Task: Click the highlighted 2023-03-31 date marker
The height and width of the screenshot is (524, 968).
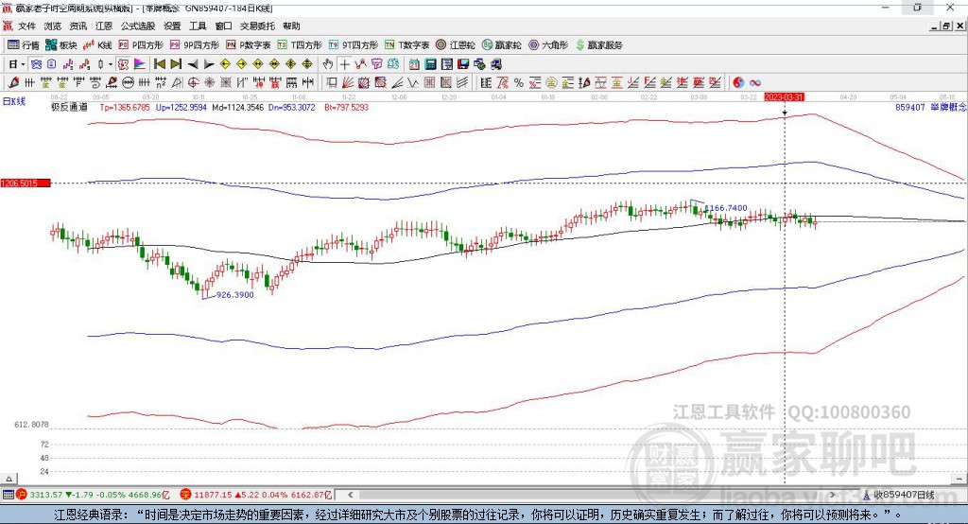Action: [784, 97]
